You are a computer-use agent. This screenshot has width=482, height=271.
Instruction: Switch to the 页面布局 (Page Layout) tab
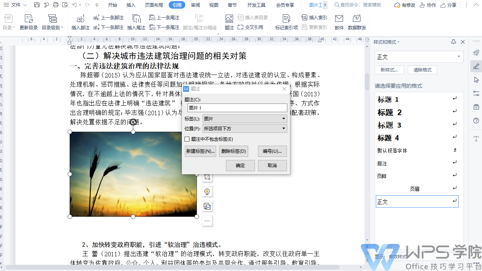154,5
